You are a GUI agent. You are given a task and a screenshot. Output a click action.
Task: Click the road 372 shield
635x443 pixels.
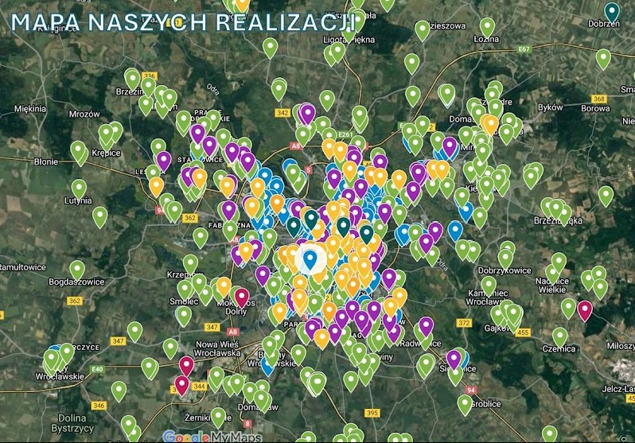point(464,323)
